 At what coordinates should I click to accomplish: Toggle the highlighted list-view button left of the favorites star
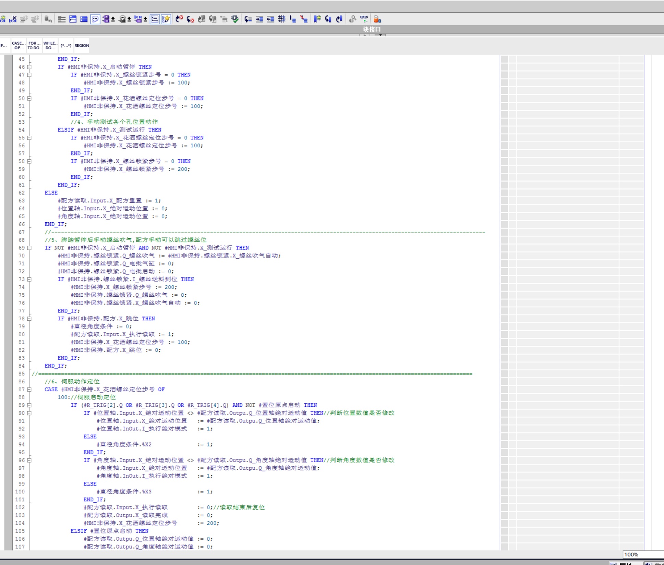pos(155,19)
